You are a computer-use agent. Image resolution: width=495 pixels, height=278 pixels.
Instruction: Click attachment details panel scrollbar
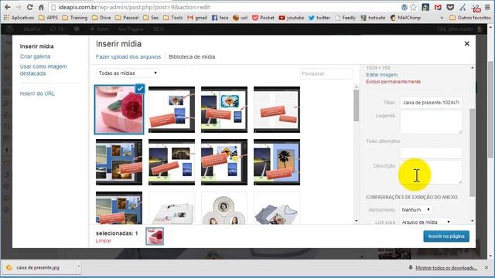(x=473, y=152)
